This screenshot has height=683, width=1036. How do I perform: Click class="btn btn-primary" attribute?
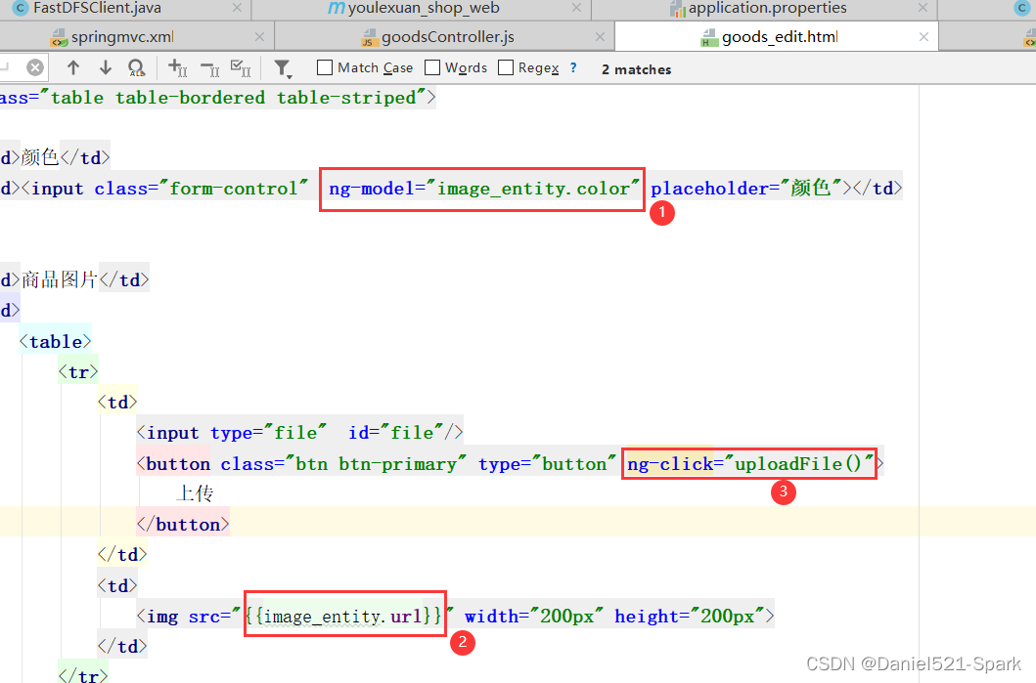pos(343,464)
